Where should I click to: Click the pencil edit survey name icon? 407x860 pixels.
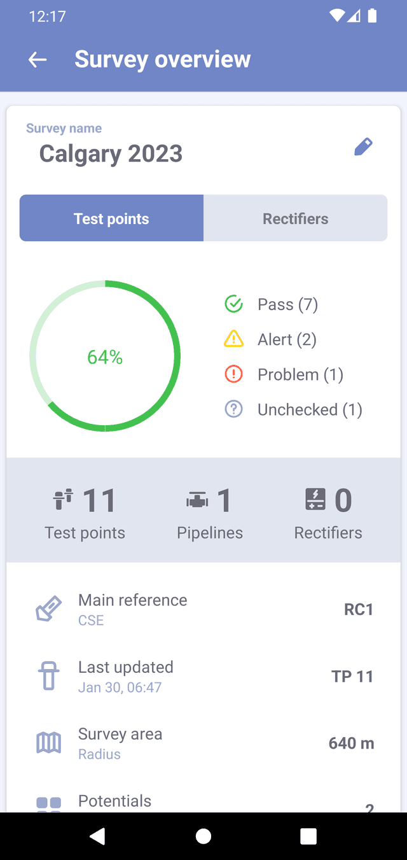363,147
